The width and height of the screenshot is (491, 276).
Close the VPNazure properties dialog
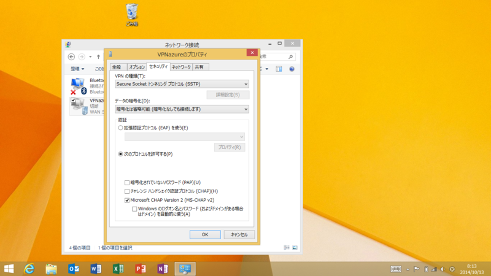click(252, 53)
